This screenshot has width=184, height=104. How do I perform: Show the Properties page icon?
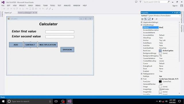[x=149, y=19]
